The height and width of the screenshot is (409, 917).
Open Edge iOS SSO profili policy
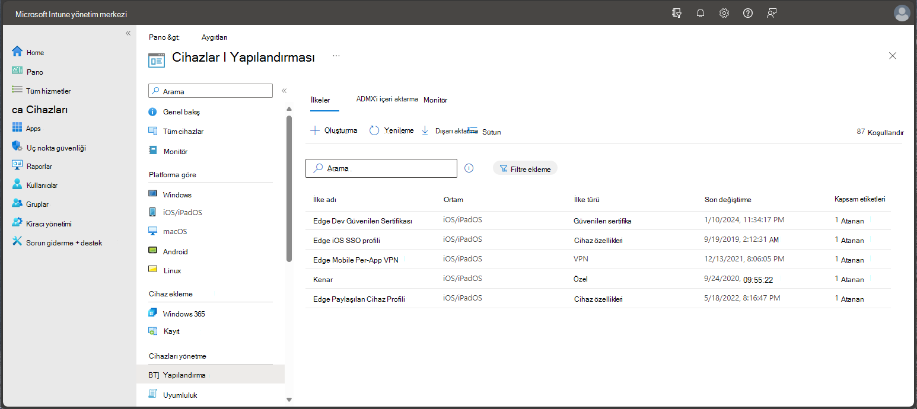[x=346, y=240]
